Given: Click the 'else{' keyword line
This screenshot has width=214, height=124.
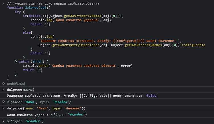Looking at the screenshot, I should 27,32.
